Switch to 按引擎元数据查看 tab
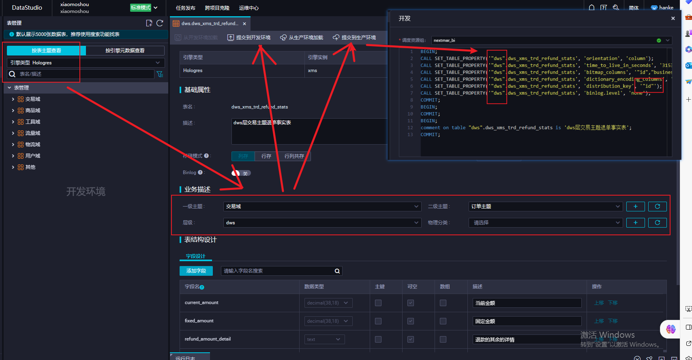 [125, 51]
